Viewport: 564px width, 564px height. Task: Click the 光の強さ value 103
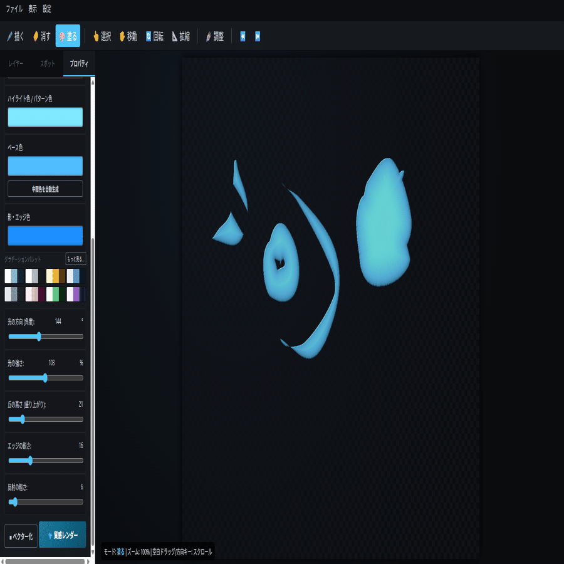[52, 363]
